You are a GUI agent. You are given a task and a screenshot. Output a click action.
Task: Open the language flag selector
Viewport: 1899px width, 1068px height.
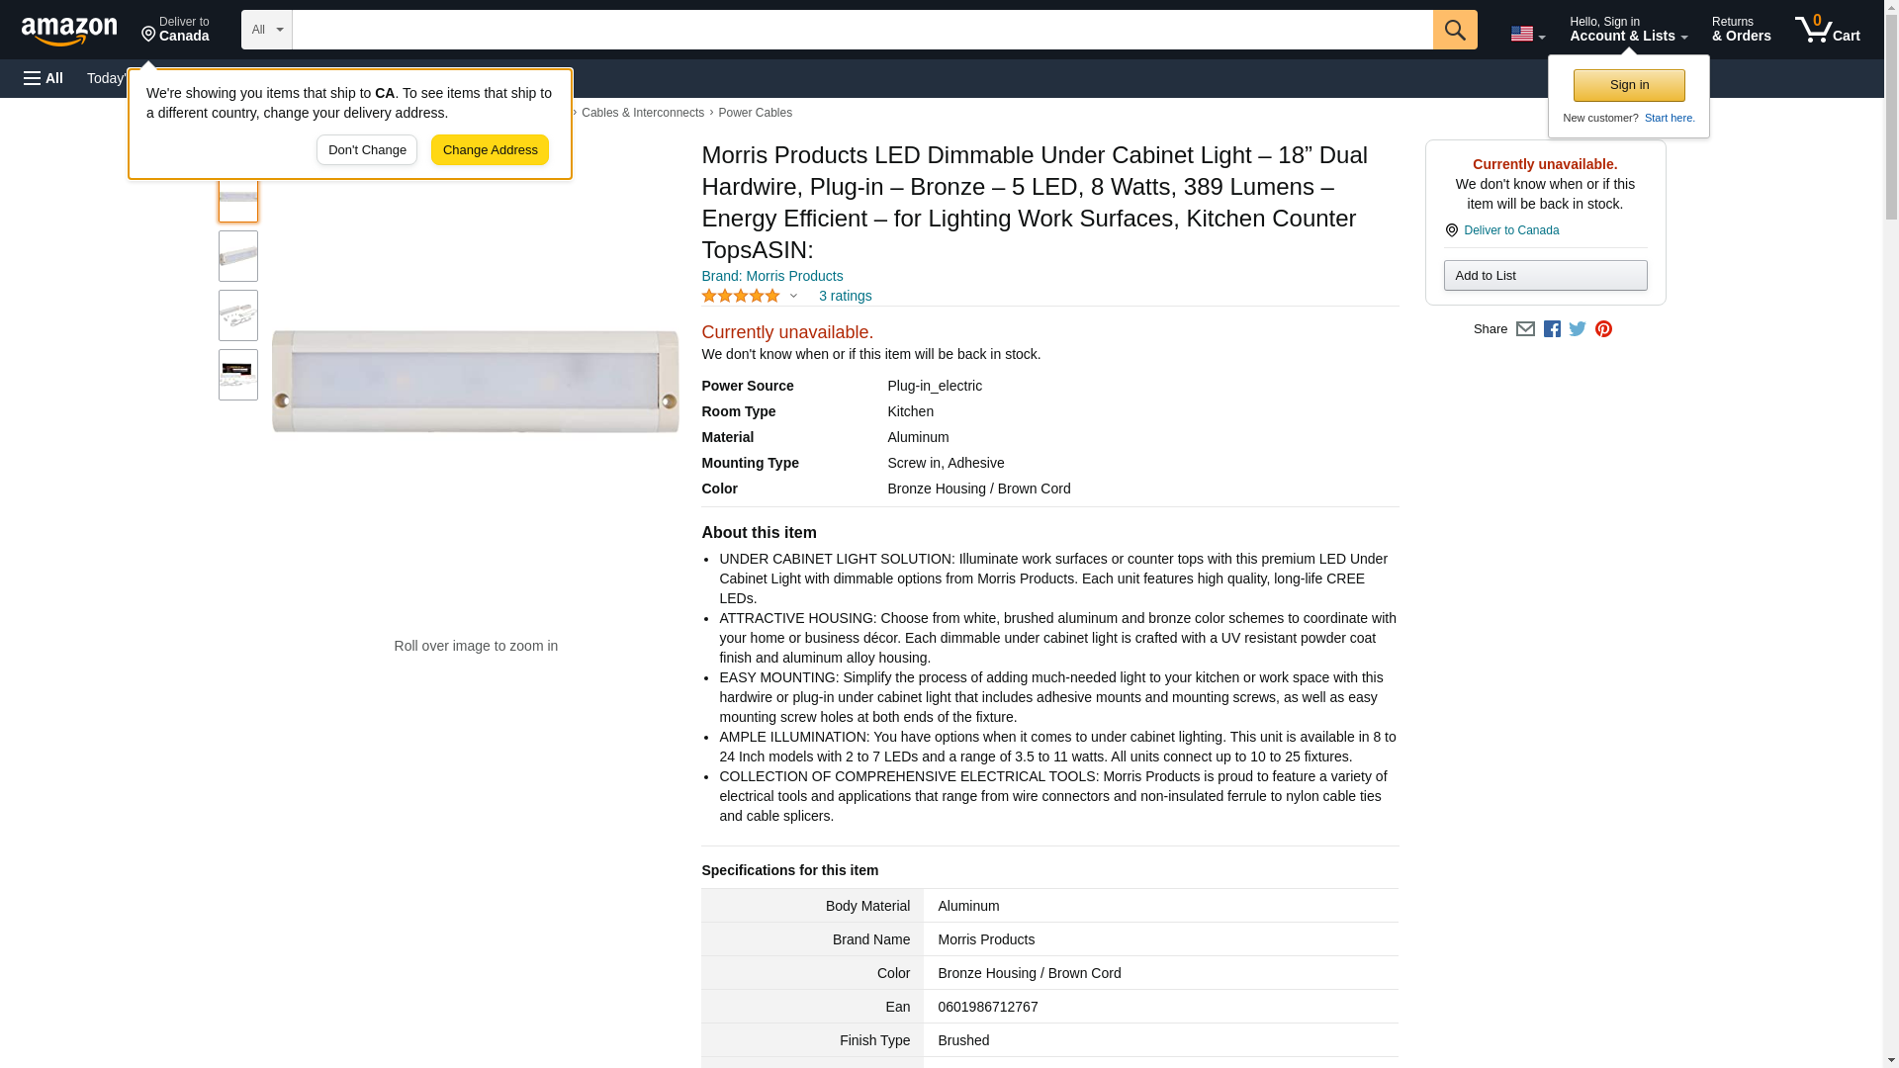[1527, 34]
